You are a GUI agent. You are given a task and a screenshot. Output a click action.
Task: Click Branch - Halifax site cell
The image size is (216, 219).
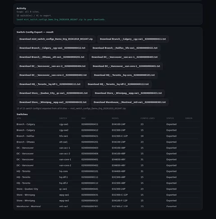click(25, 136)
